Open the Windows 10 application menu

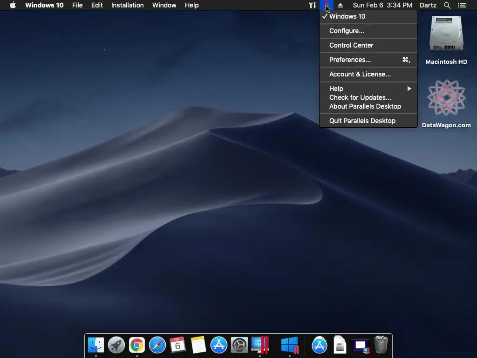(44, 5)
